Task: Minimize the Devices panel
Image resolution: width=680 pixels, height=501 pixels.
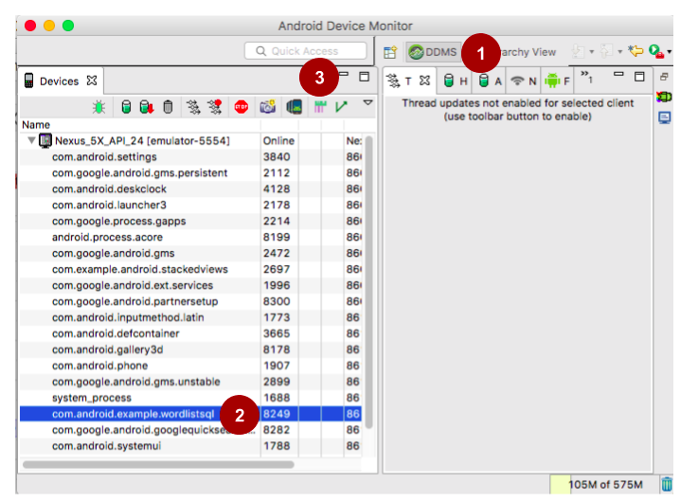Action: (x=344, y=75)
